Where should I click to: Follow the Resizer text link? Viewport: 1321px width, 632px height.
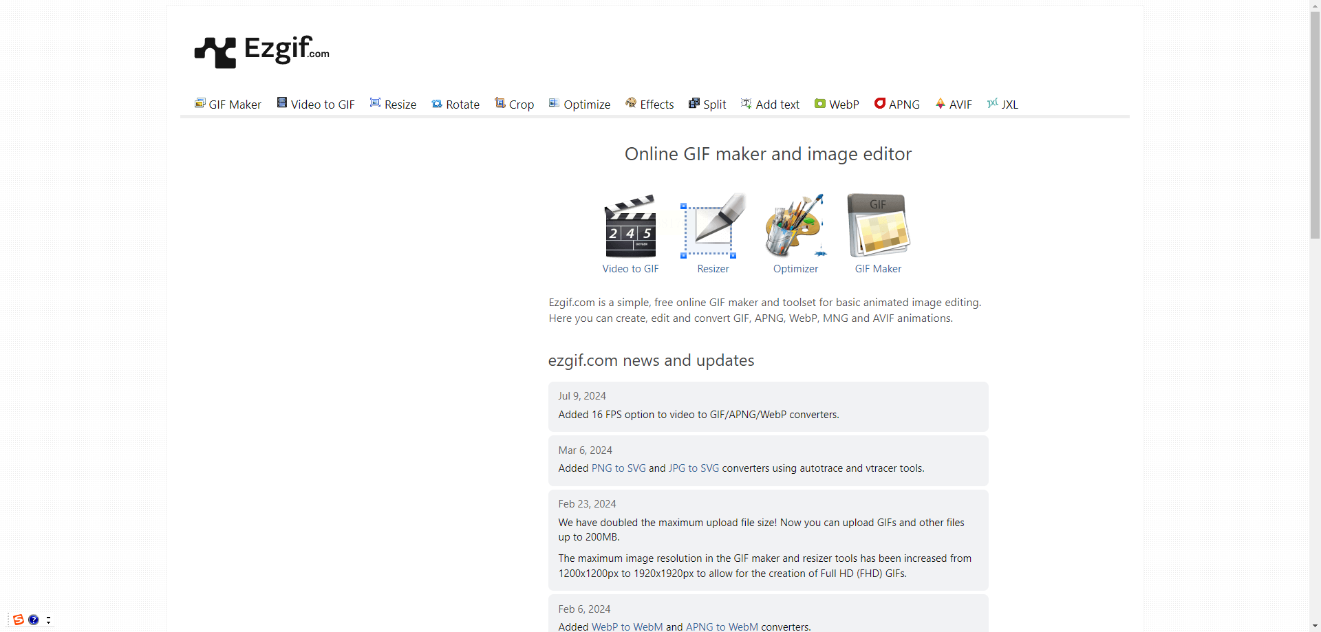(x=713, y=269)
